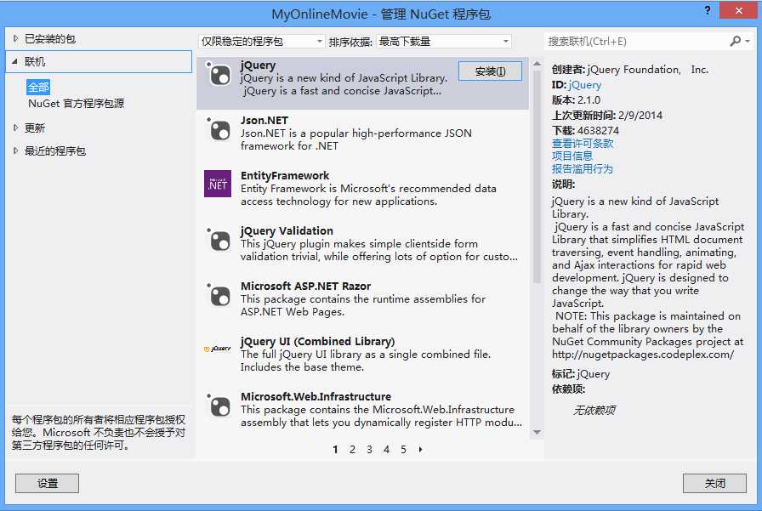Go to page 3 of results
The image size is (762, 511).
(369, 449)
